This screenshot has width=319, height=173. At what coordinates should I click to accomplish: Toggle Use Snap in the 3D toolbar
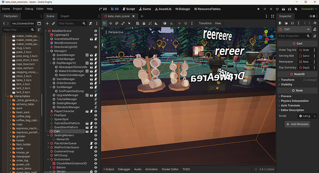point(171,24)
